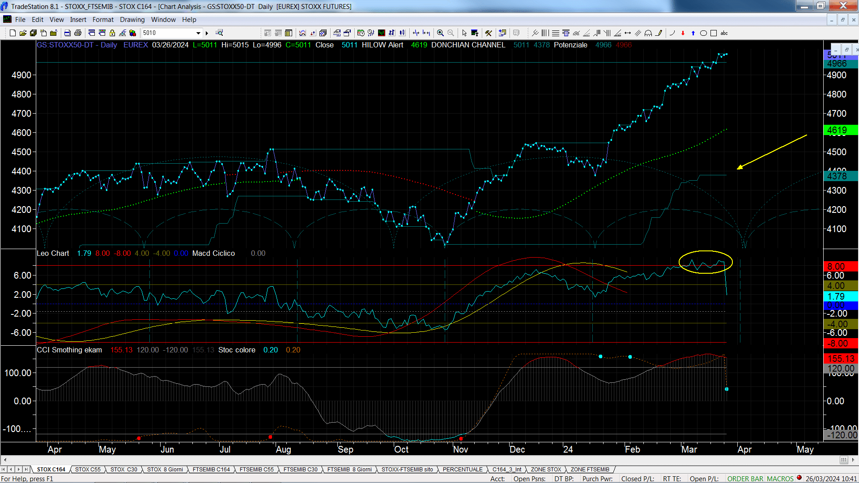Switch to the STOX C55 tab

click(x=88, y=470)
